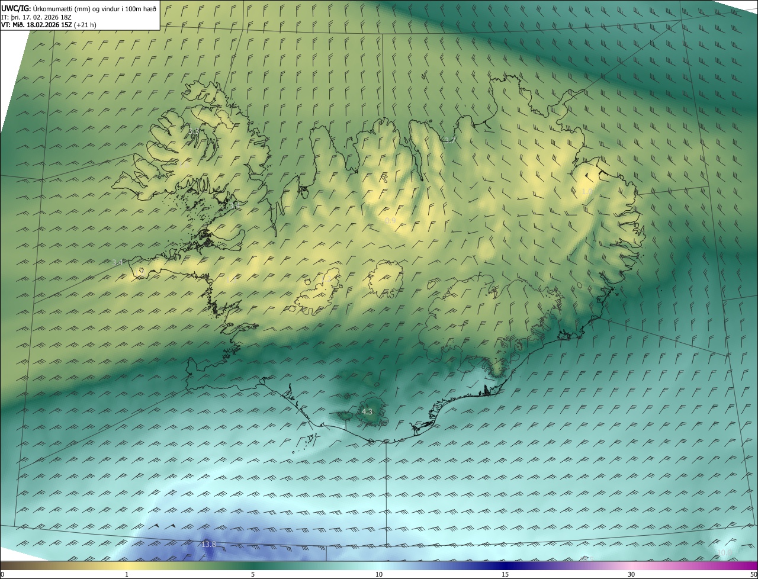Image resolution: width=758 pixels, height=579 pixels.
Task: Click the color bar tick label "10"
Action: click(x=379, y=574)
